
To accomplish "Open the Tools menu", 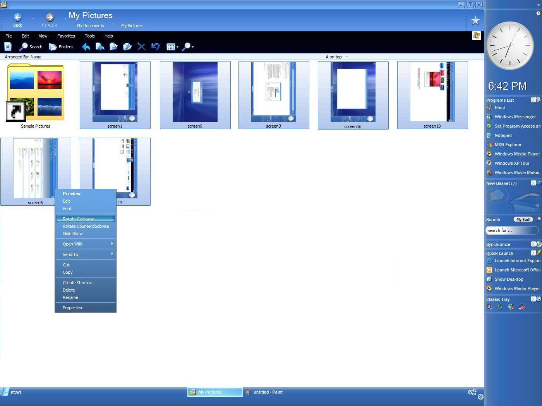I will click(x=89, y=36).
